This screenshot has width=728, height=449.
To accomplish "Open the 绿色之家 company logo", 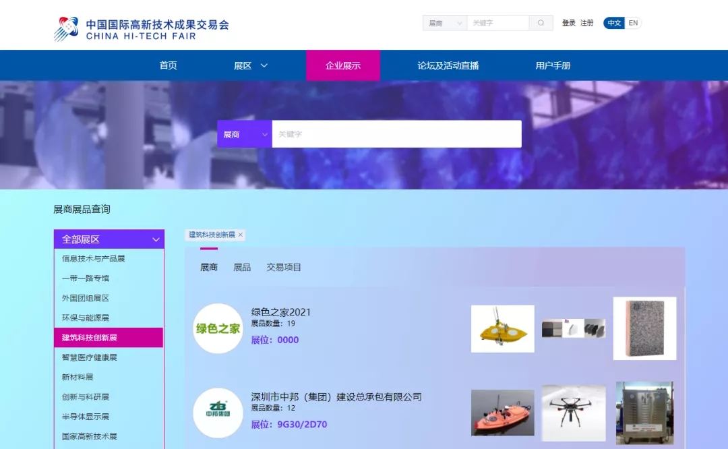I will point(218,328).
